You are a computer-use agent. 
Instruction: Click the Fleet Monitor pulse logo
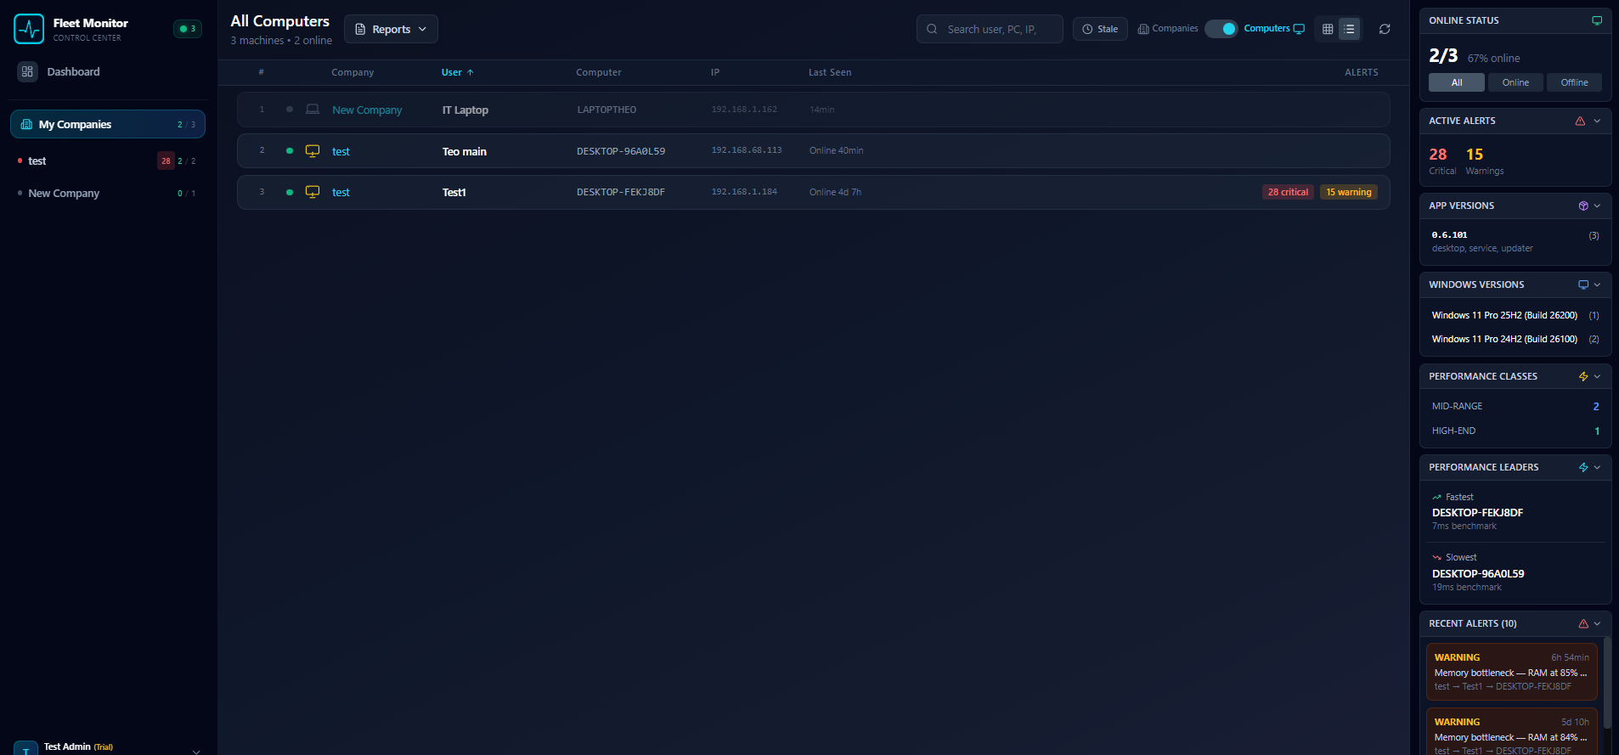click(x=29, y=29)
